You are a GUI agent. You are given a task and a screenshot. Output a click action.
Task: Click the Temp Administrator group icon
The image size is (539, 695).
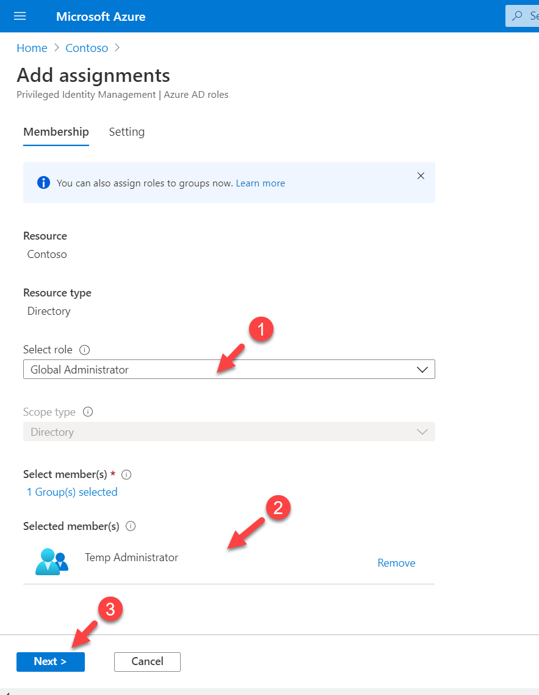[x=52, y=562]
